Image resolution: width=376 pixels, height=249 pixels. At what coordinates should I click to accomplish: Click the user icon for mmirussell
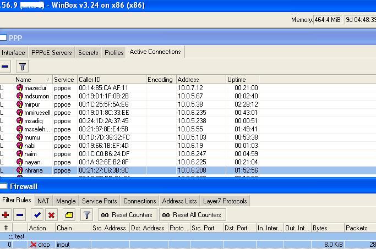tap(20, 113)
